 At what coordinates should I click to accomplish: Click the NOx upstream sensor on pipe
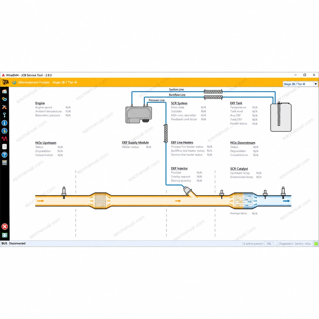tap(64, 192)
